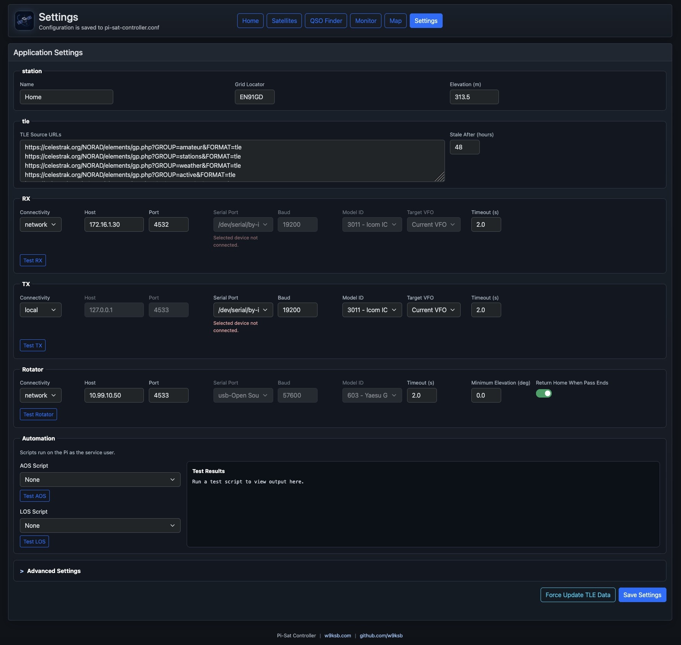Click the RX Host field
Viewport: 681px width, 645px height.
click(114, 224)
